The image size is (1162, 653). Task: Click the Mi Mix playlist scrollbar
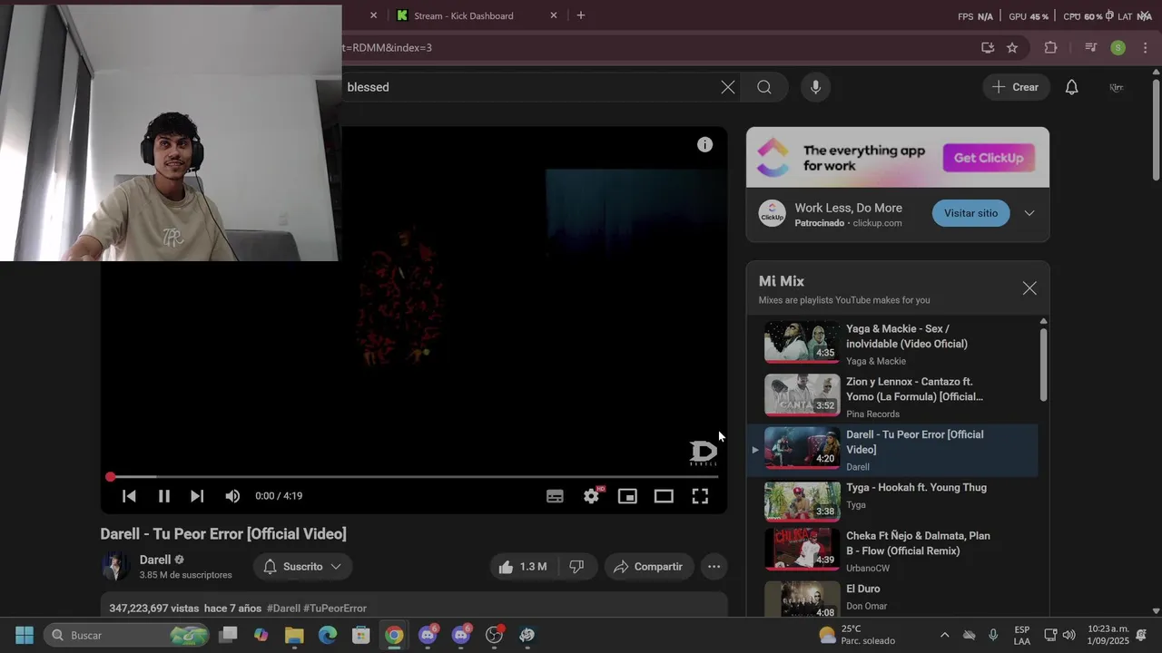pos(1043,363)
